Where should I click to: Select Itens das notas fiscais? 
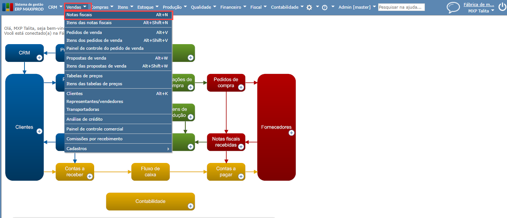118,23
